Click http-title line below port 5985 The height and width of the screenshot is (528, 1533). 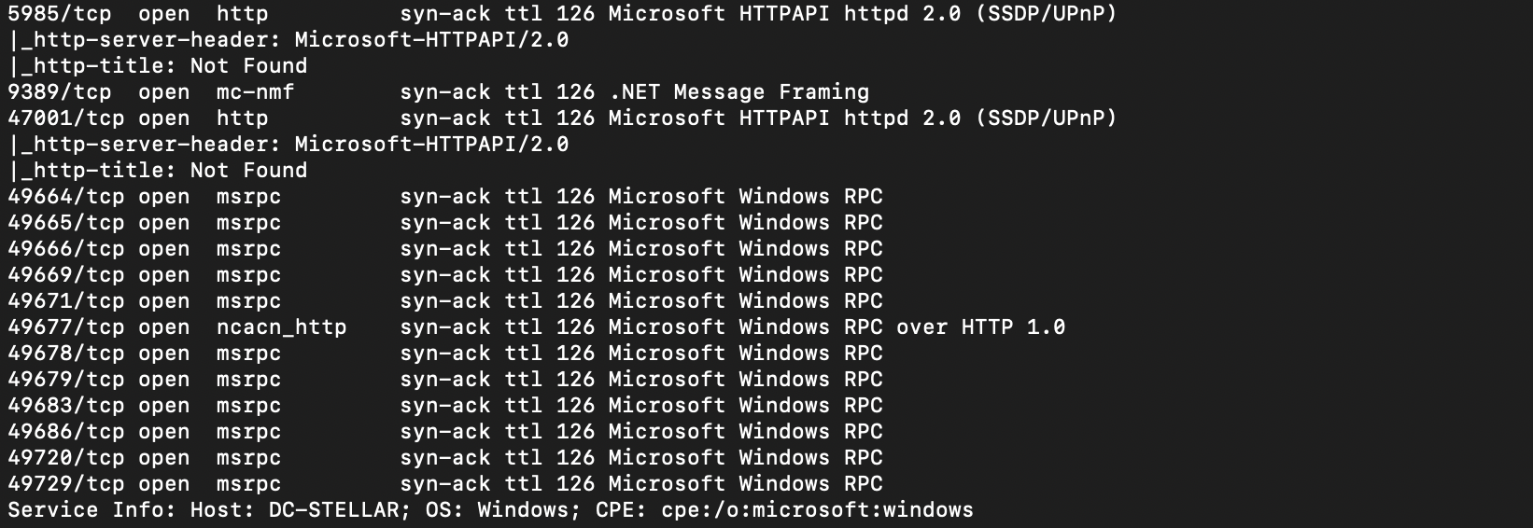coord(157,66)
